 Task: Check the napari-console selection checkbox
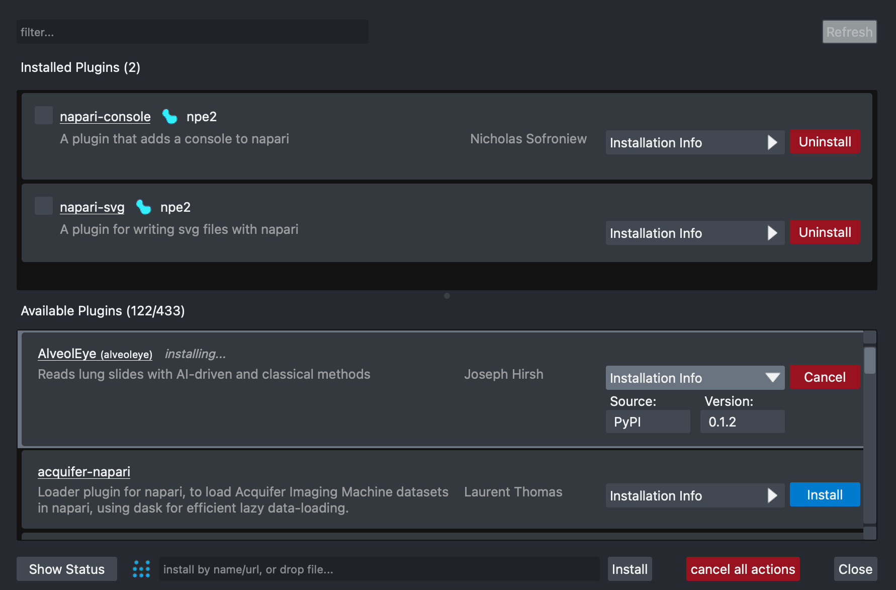(x=43, y=115)
